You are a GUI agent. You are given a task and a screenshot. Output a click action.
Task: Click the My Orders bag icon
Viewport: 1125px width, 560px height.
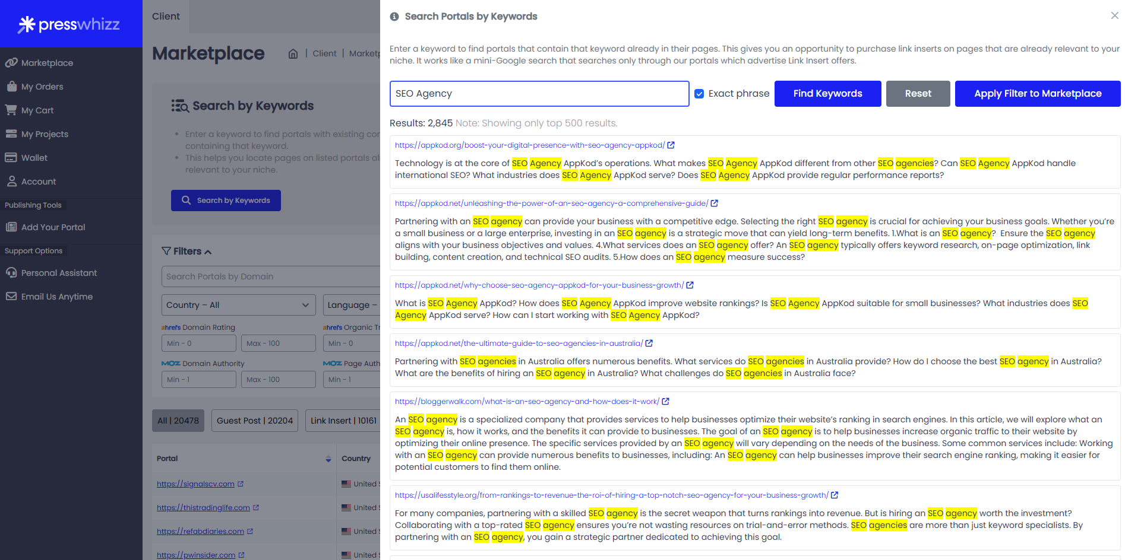pyautogui.click(x=11, y=86)
